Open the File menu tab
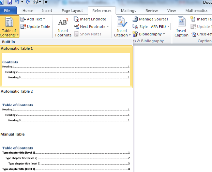 (8, 11)
